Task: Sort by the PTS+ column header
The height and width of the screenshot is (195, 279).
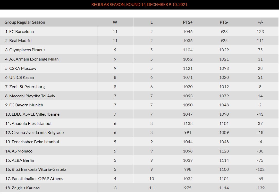Action: click(188, 22)
